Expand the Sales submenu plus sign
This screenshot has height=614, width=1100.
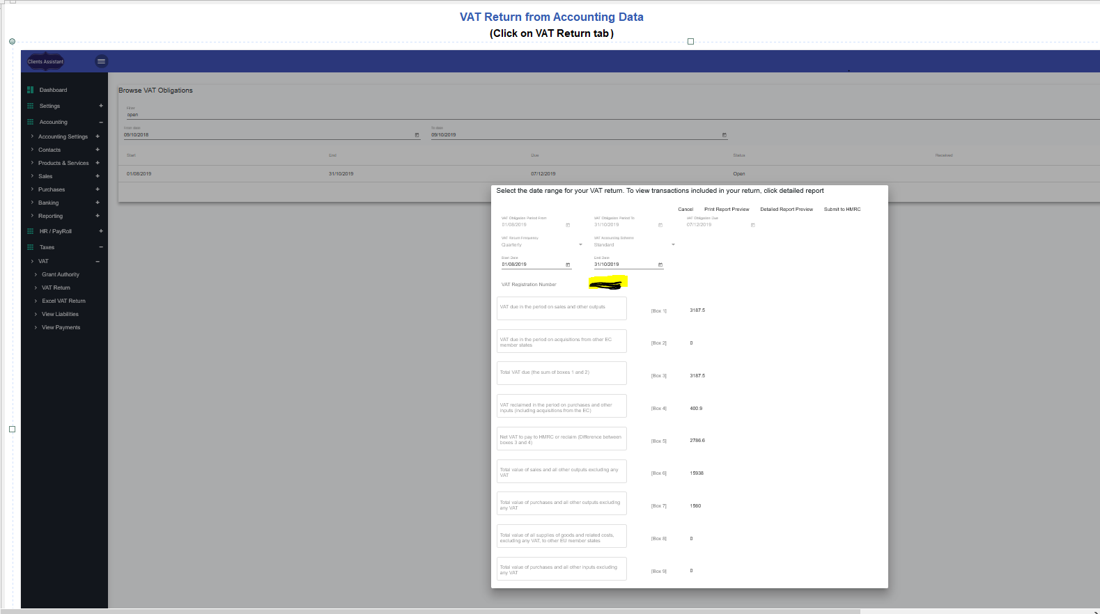pos(98,176)
